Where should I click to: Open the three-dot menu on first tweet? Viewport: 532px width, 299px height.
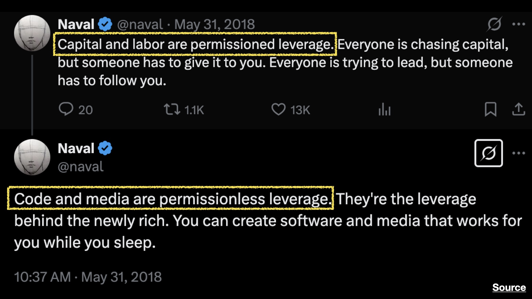(518, 24)
